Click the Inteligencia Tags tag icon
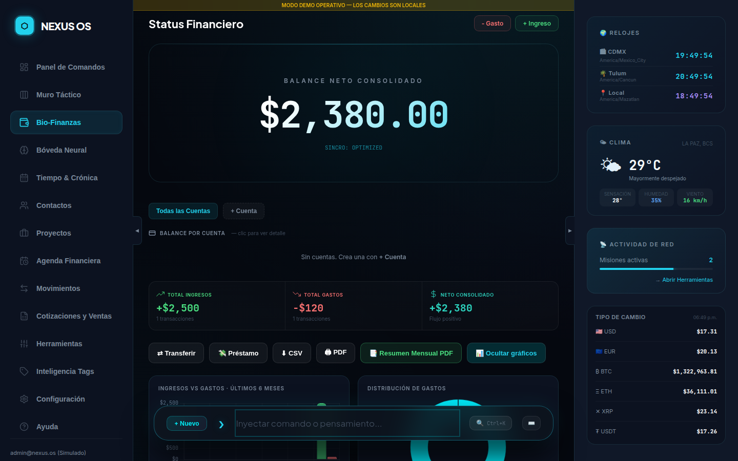The height and width of the screenshot is (461, 738). [24, 371]
